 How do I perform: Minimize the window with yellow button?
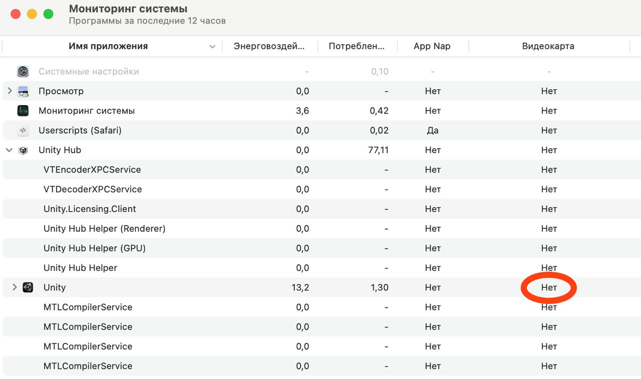click(x=32, y=14)
